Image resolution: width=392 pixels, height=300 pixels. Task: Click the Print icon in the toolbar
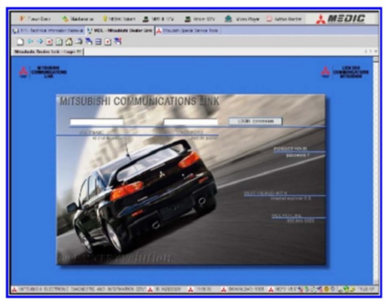[x=79, y=42]
